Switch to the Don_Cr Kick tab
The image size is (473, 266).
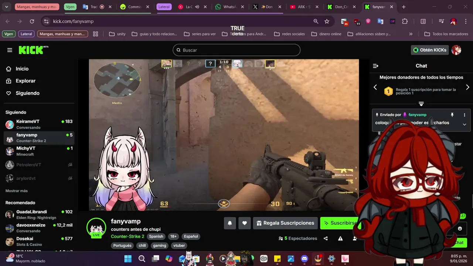point(341,7)
